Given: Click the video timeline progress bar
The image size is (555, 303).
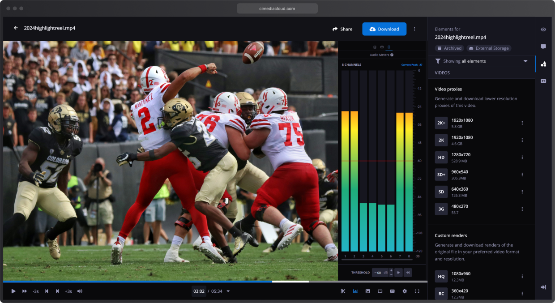Looking at the screenshot, I should 215,282.
